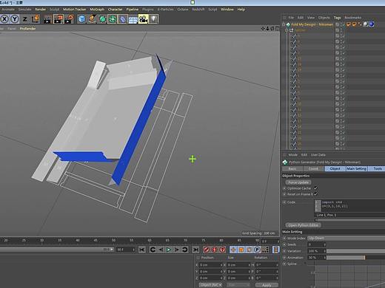
Task: Click the record active objects button
Action: [x=207, y=250]
